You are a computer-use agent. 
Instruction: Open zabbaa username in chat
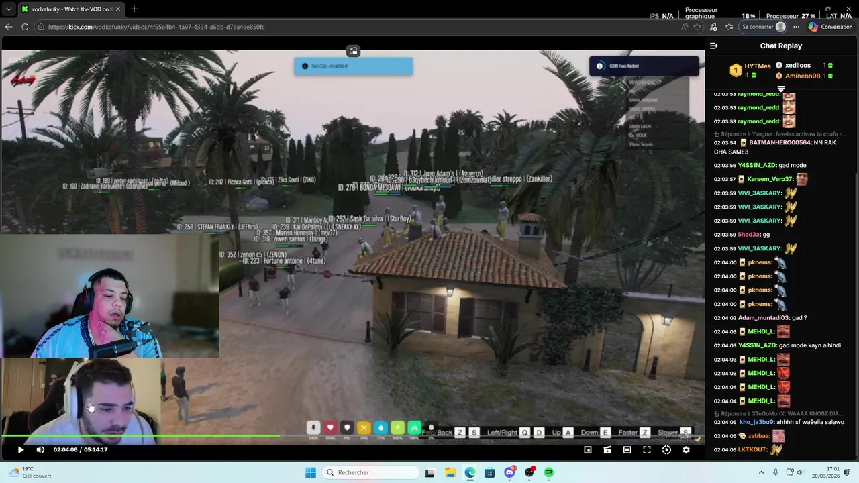(759, 436)
